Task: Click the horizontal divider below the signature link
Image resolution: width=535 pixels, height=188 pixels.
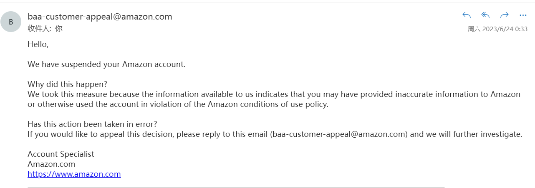Action: (236, 187)
